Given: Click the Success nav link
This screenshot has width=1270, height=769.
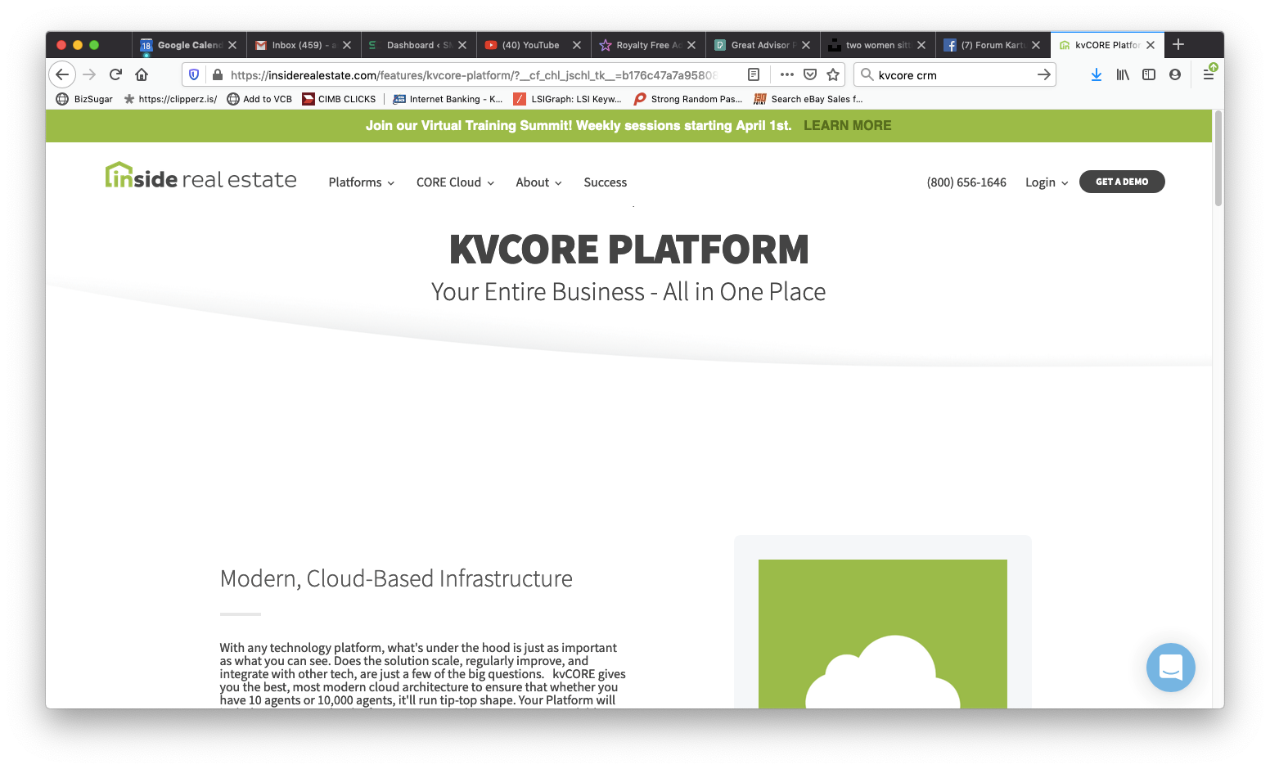Looking at the screenshot, I should [605, 182].
